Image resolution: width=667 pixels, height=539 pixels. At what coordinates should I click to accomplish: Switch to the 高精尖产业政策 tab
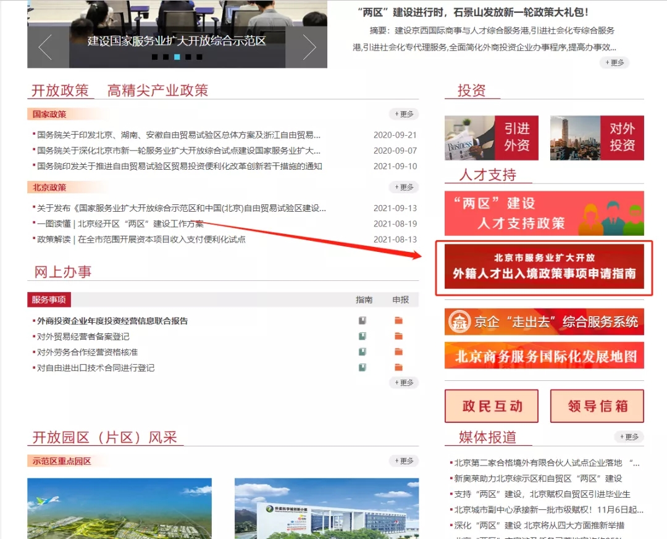coord(156,90)
